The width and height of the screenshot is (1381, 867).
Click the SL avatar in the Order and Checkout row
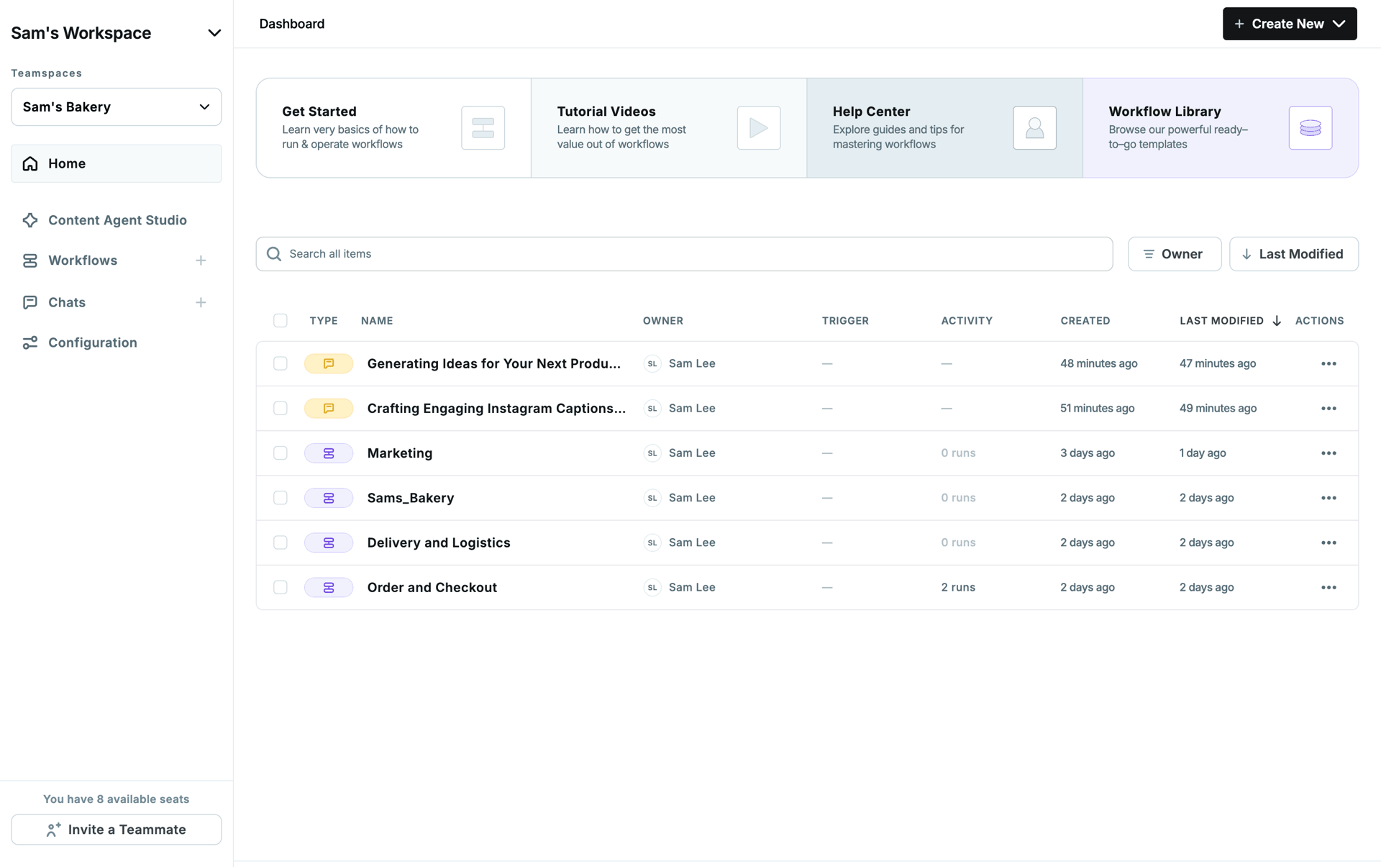point(652,587)
